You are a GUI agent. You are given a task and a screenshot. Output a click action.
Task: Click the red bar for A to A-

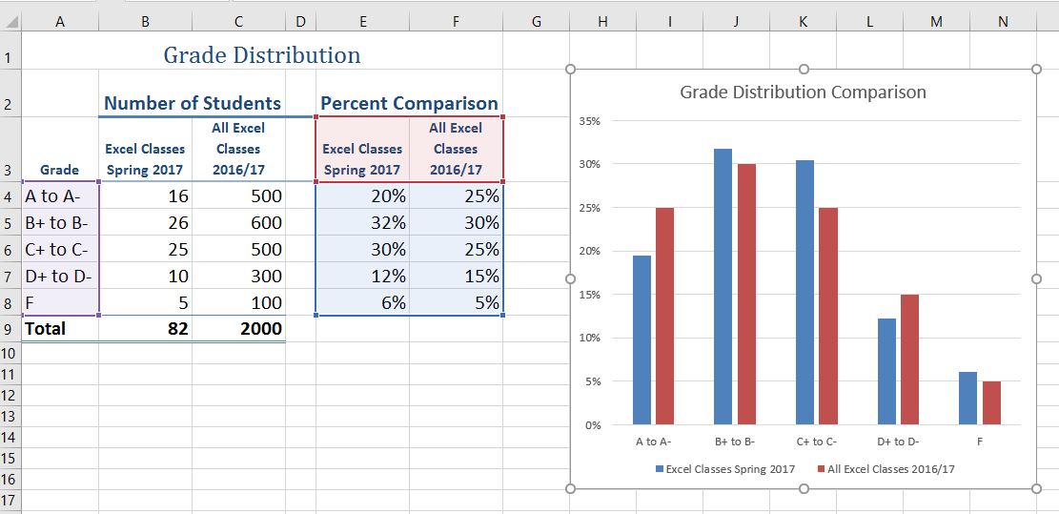(664, 316)
